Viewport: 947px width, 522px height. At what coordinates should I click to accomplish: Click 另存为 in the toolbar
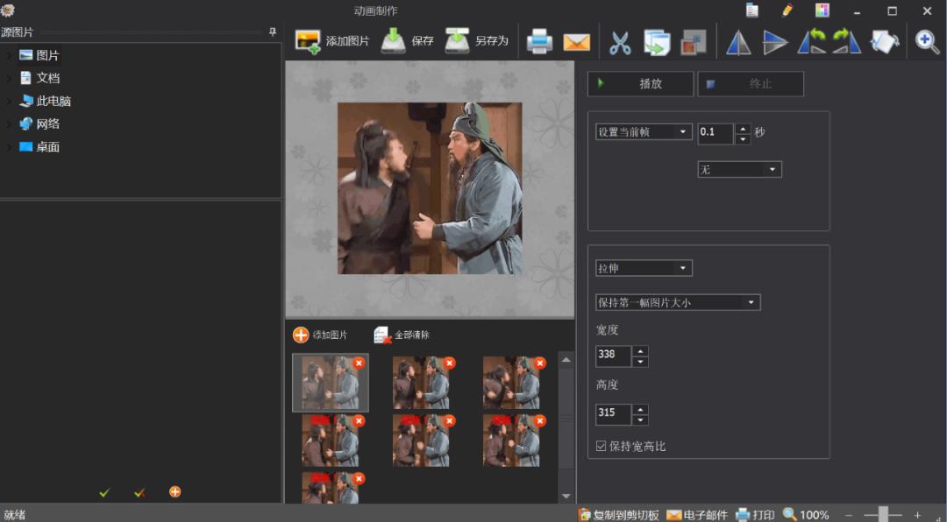pos(477,41)
